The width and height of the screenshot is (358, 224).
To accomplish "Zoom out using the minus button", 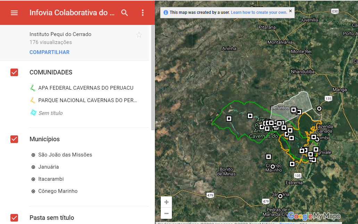I will 166,213.
